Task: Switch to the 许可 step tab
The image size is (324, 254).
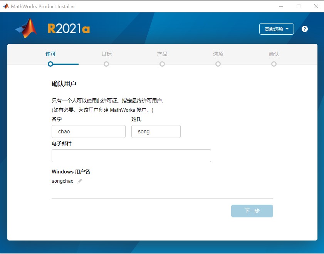Action: click(x=50, y=54)
